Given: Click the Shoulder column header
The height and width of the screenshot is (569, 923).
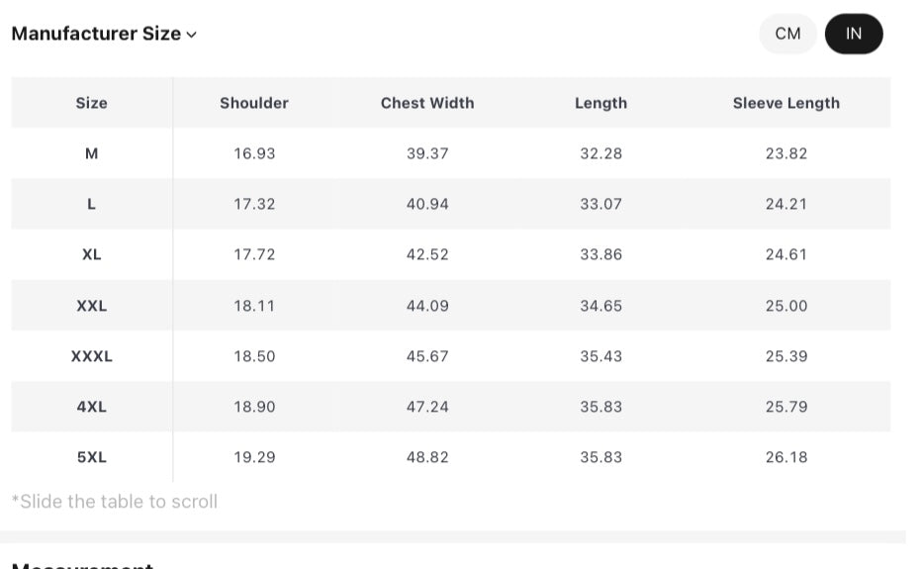Looking at the screenshot, I should 254,103.
